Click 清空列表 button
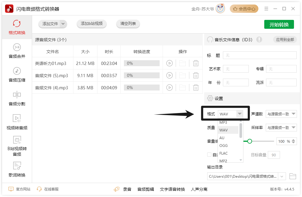This screenshot has height=197, width=302. click(128, 23)
